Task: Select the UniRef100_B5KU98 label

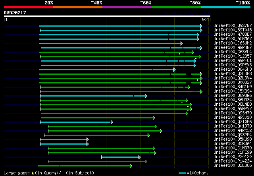Action: click(x=233, y=139)
